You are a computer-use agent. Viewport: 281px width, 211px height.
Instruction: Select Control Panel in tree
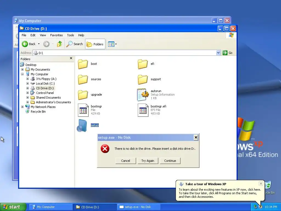click(45, 93)
